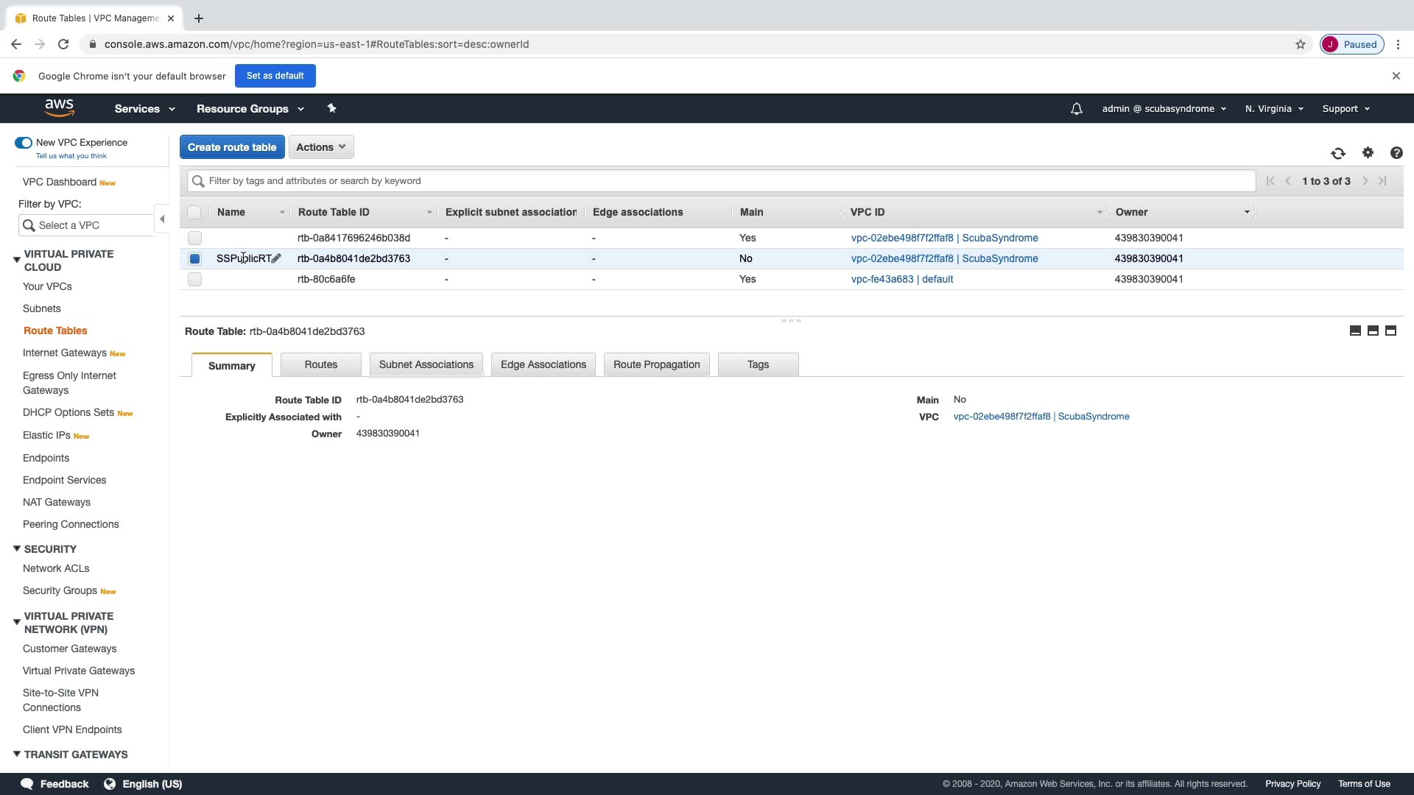The image size is (1414, 795).
Task: Click the help question mark icon
Action: click(x=1396, y=153)
